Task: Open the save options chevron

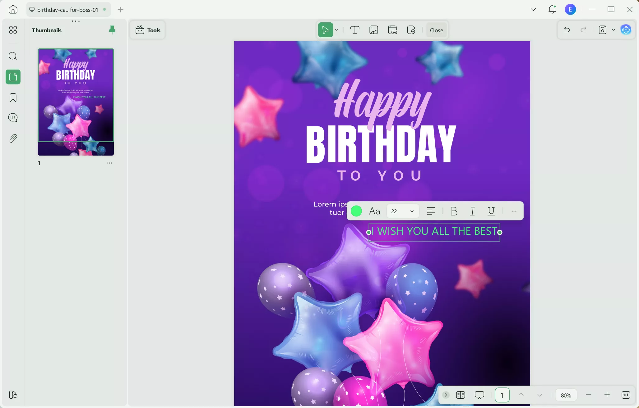Action: (613, 30)
